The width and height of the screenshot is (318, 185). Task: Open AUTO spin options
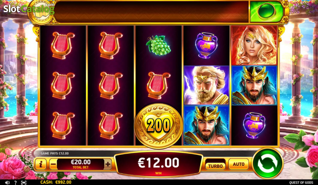point(238,164)
